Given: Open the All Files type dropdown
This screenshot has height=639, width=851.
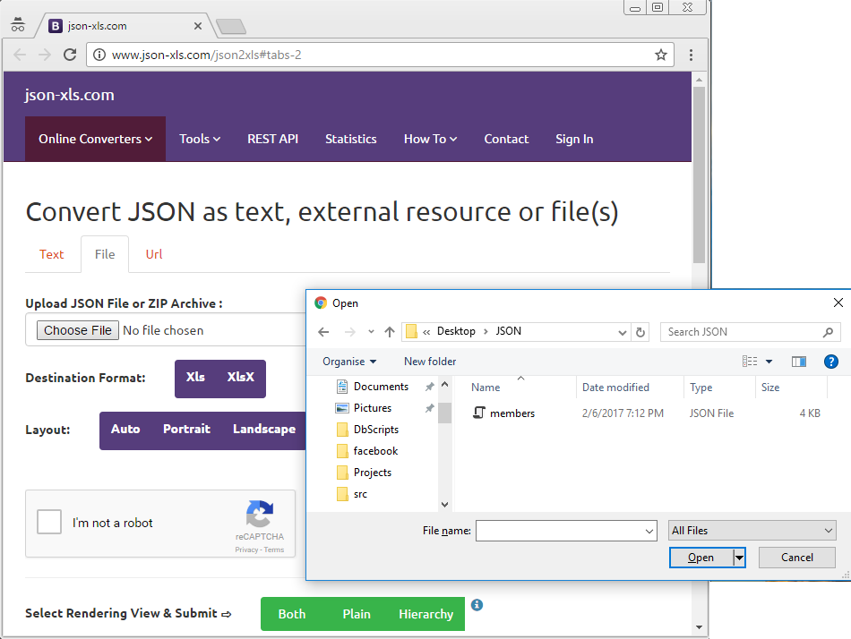Looking at the screenshot, I should (x=752, y=531).
